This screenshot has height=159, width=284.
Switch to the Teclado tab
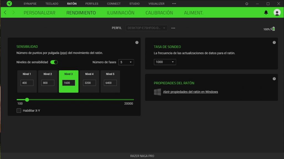pos(52,4)
